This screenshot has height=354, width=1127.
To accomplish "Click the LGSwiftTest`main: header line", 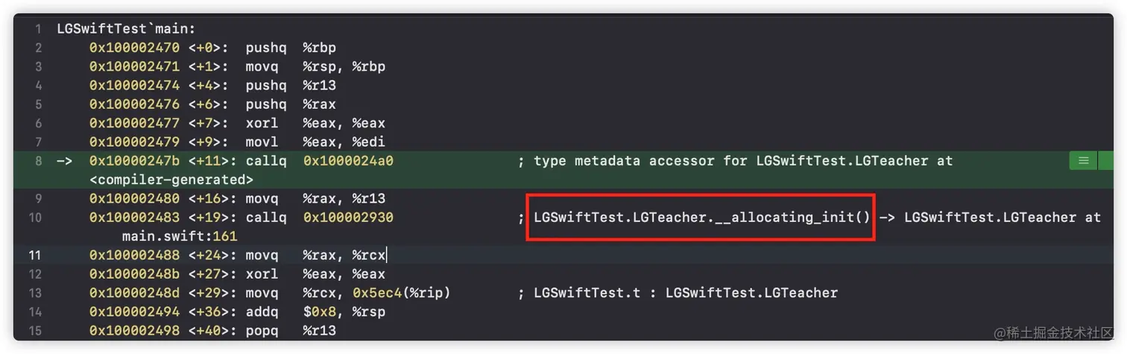I will click(x=126, y=29).
